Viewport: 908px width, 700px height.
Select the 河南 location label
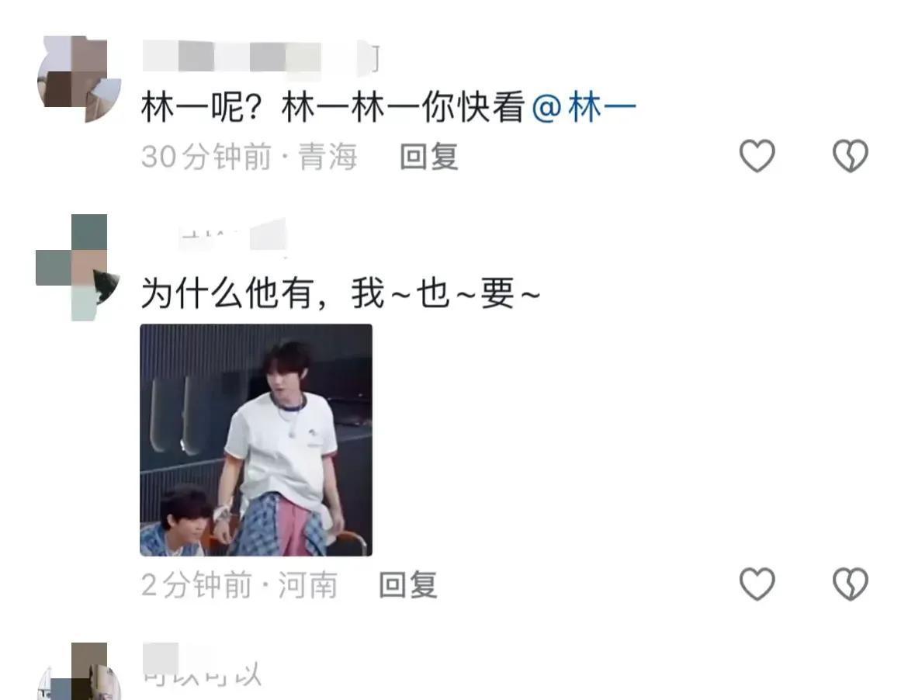pos(307,585)
